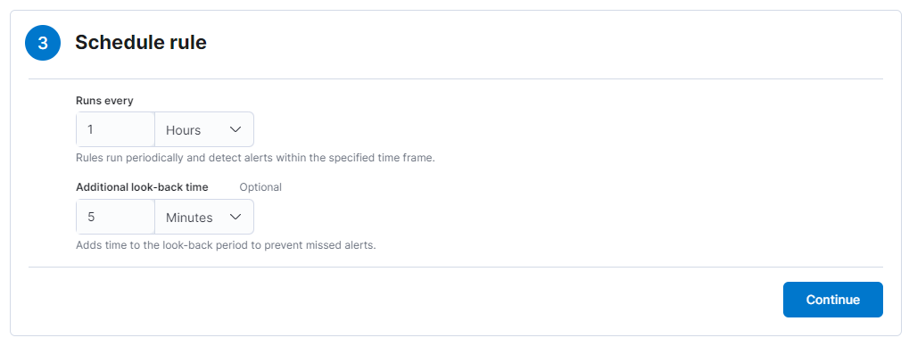Viewport: 909px width, 346px height.
Task: Click the blue step 3 circle icon
Action: [43, 43]
